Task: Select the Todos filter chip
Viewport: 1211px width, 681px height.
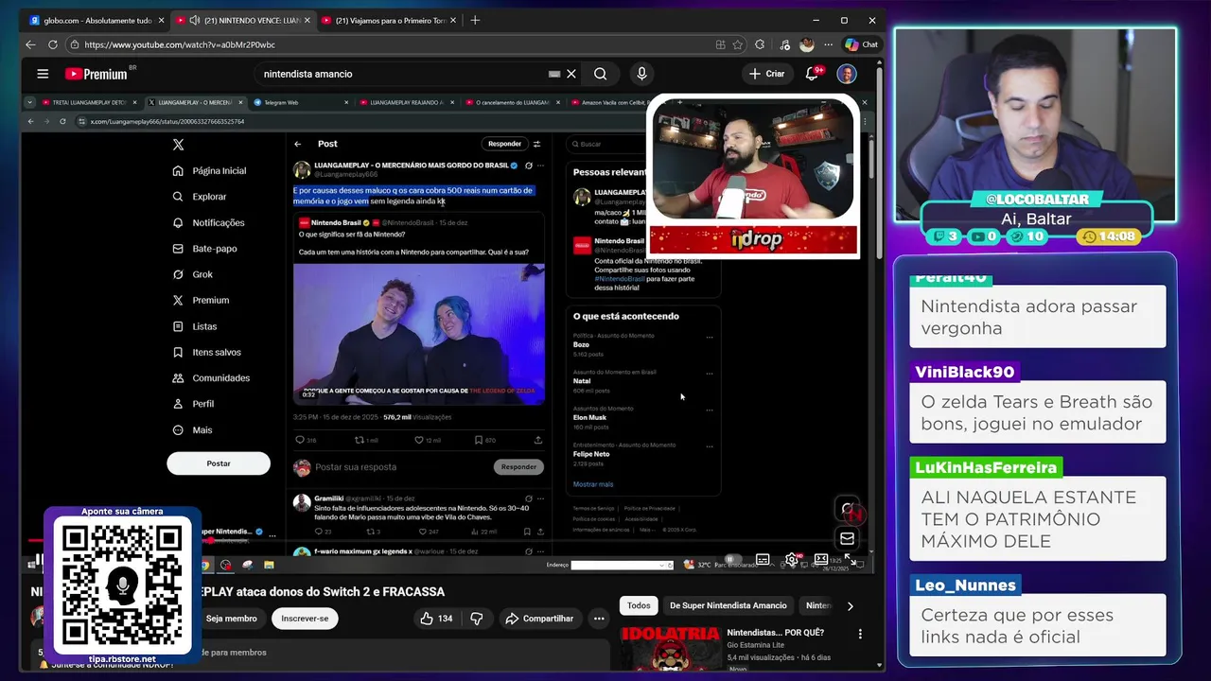Action: (x=639, y=605)
